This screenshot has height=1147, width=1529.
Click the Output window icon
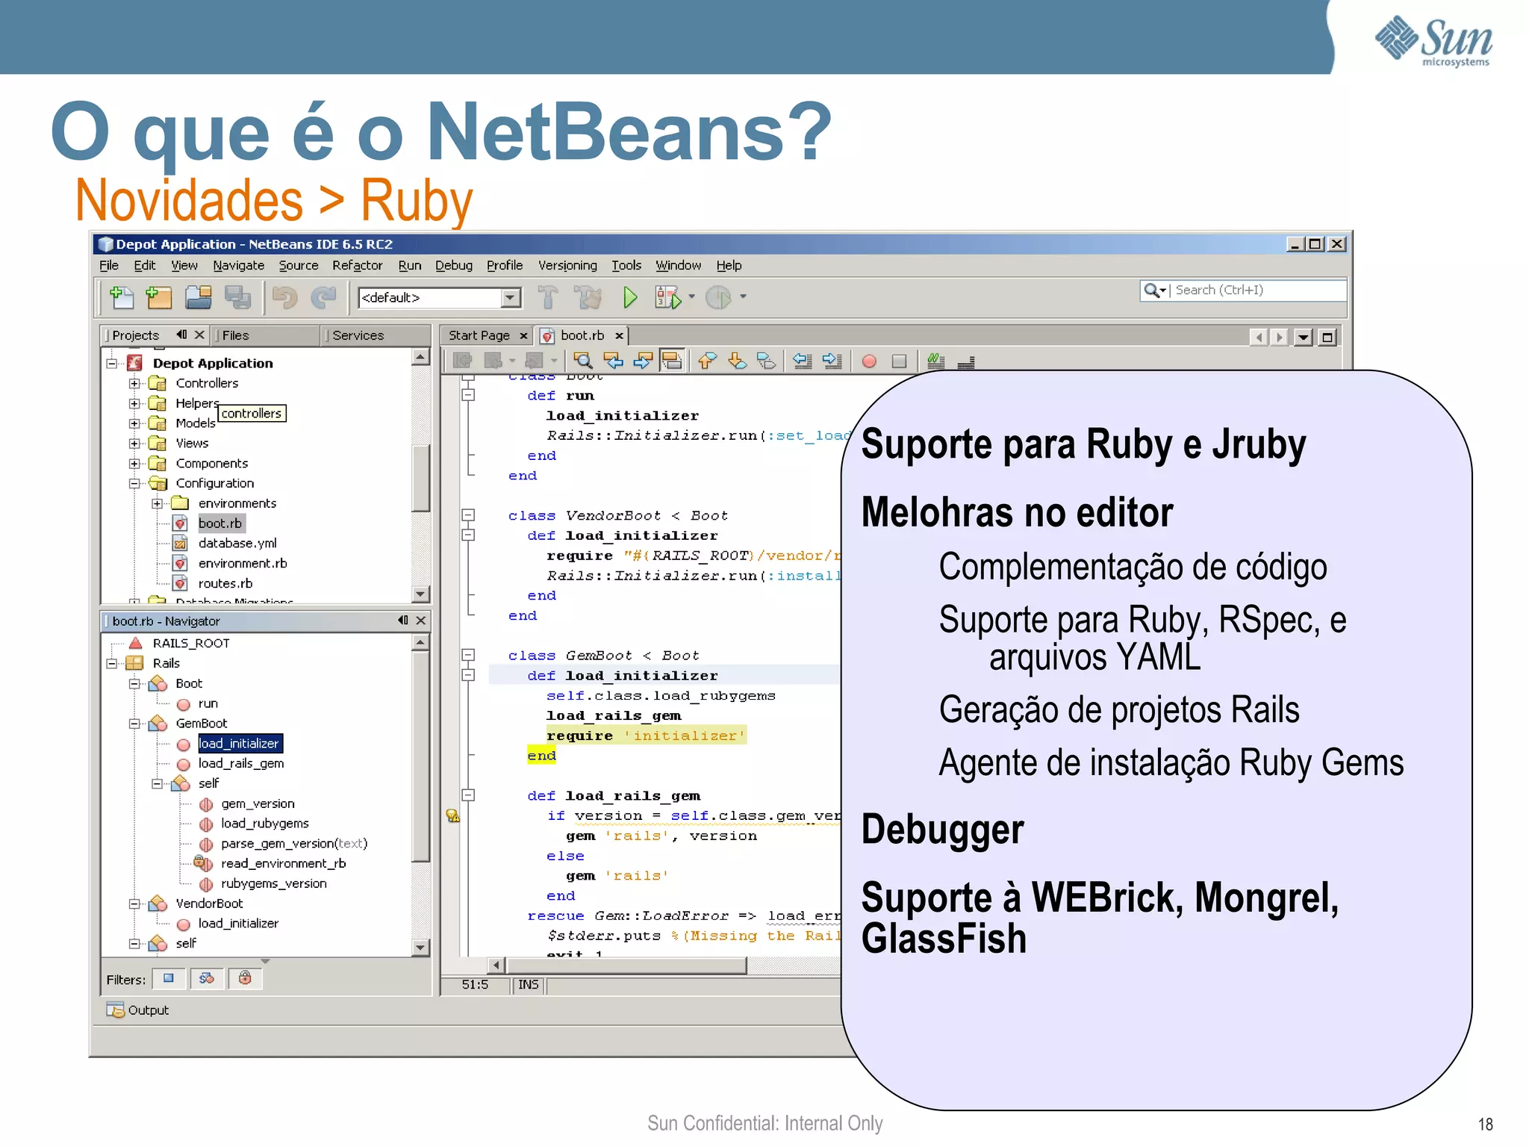point(115,1010)
